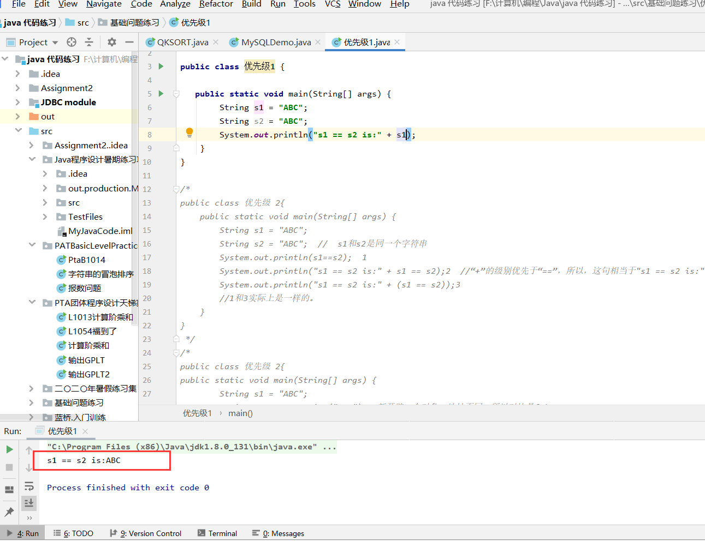The width and height of the screenshot is (705, 541).
Task: Open Project panel settings gear
Action: (x=112, y=42)
